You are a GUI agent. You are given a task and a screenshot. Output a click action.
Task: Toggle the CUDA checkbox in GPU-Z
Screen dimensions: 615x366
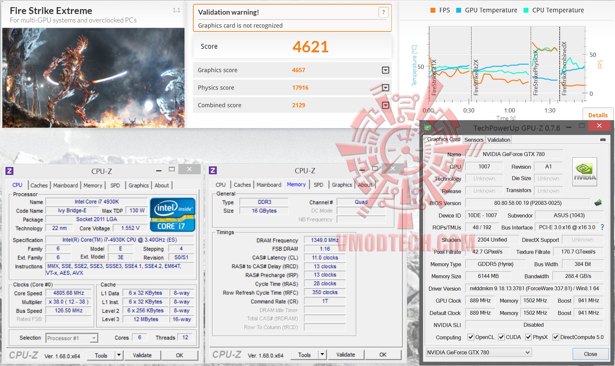coord(501,337)
